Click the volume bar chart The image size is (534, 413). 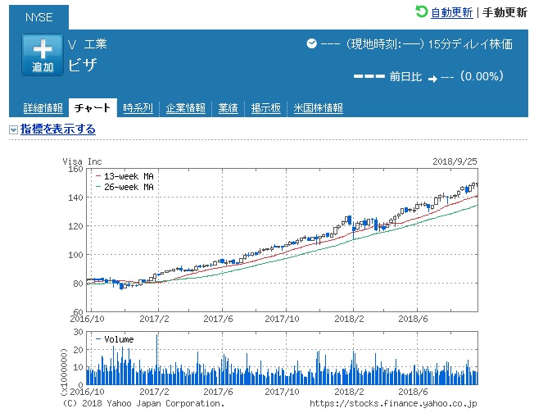[282, 358]
